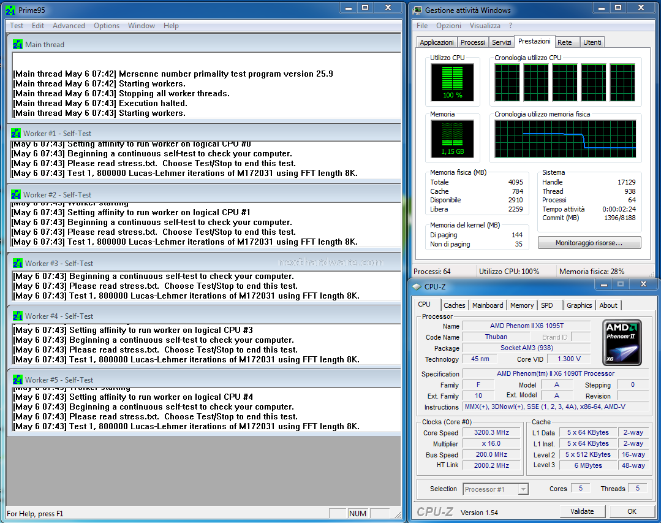Click 'Utilizzo CPU: 100%' in the status bar
Viewport: 661px width, 523px height.
(509, 272)
